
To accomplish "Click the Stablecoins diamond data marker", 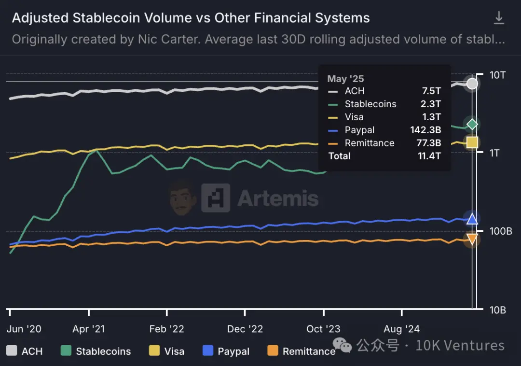I will pyautogui.click(x=472, y=124).
